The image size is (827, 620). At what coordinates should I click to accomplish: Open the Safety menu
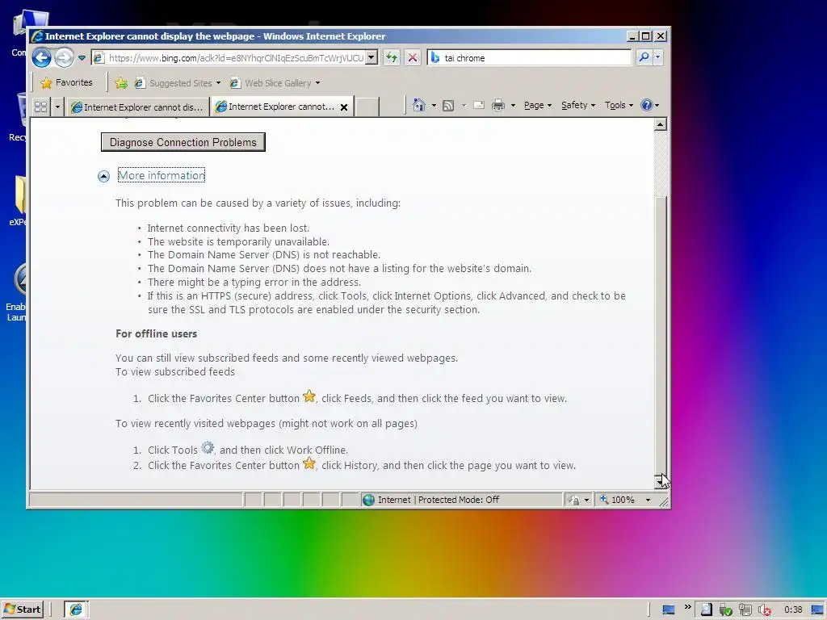(578, 105)
